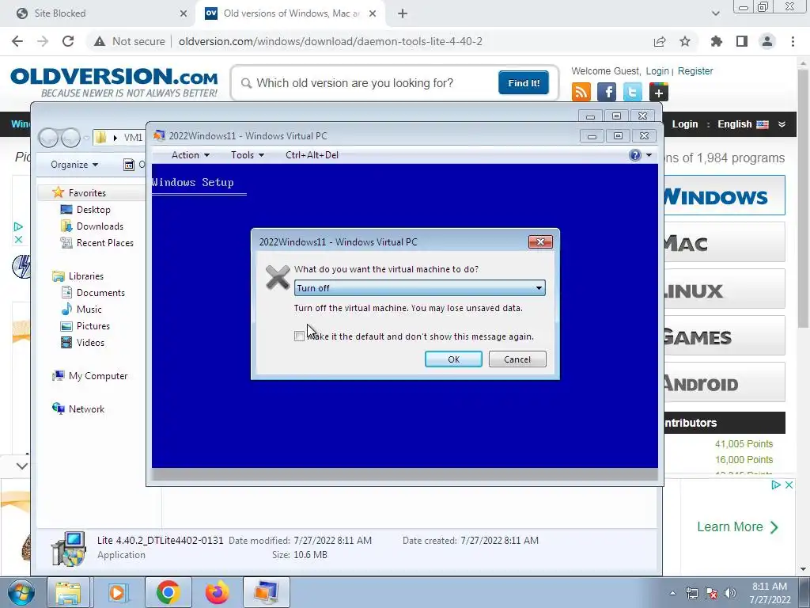Open English language dropdown
810x608 pixels.
[x=751, y=124]
